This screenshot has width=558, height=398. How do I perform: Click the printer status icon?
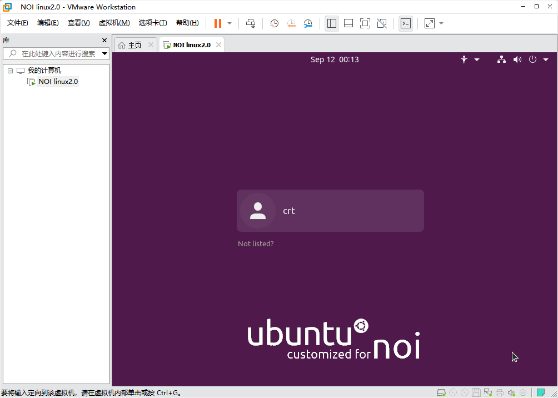click(500, 392)
